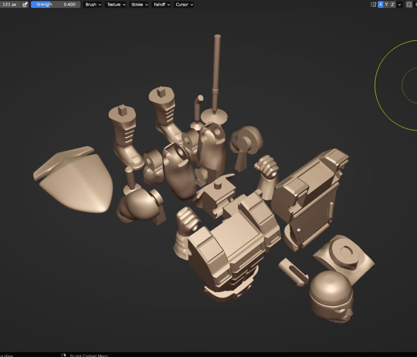Click the square icon right of symmetry options
This screenshot has width=417, height=357.
coord(409,4)
